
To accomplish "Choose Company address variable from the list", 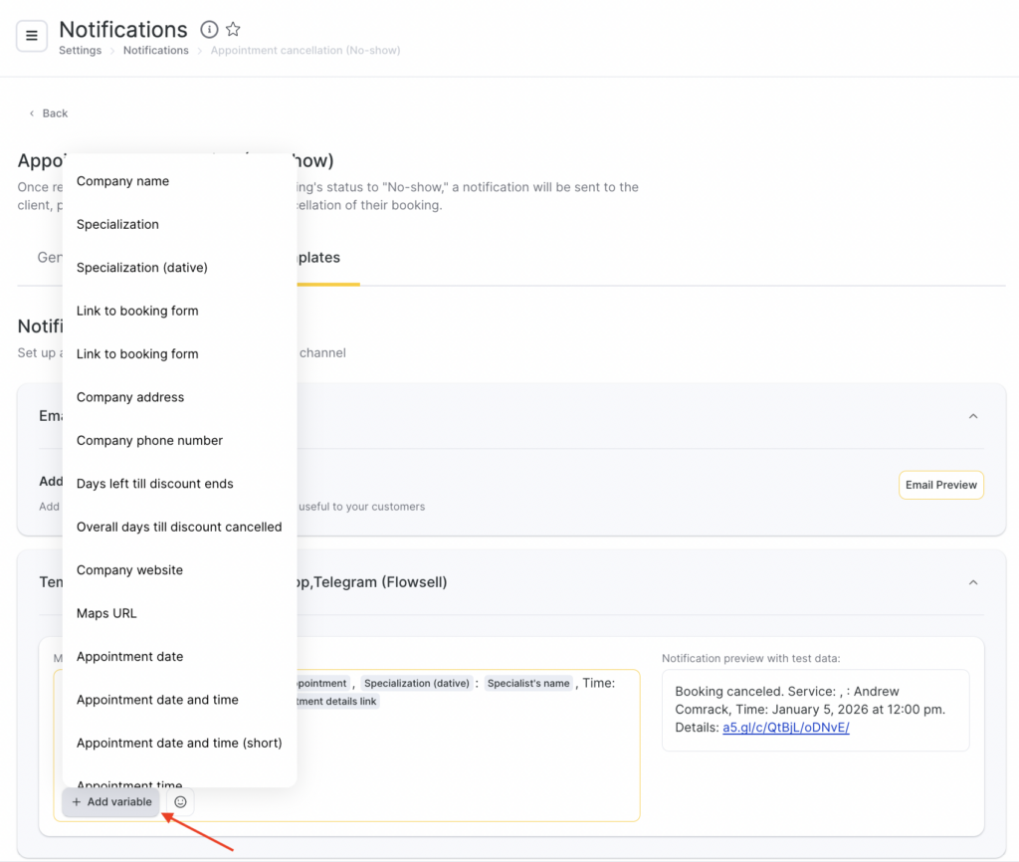I will coord(130,397).
